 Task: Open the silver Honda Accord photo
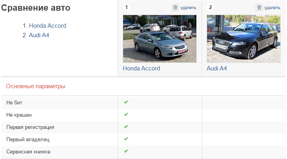coord(160,39)
